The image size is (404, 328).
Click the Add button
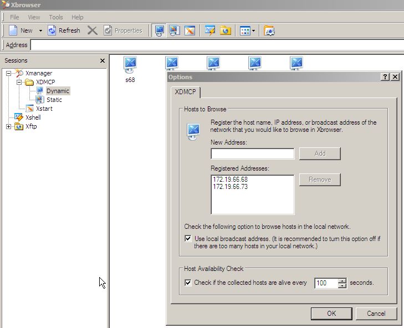320,153
